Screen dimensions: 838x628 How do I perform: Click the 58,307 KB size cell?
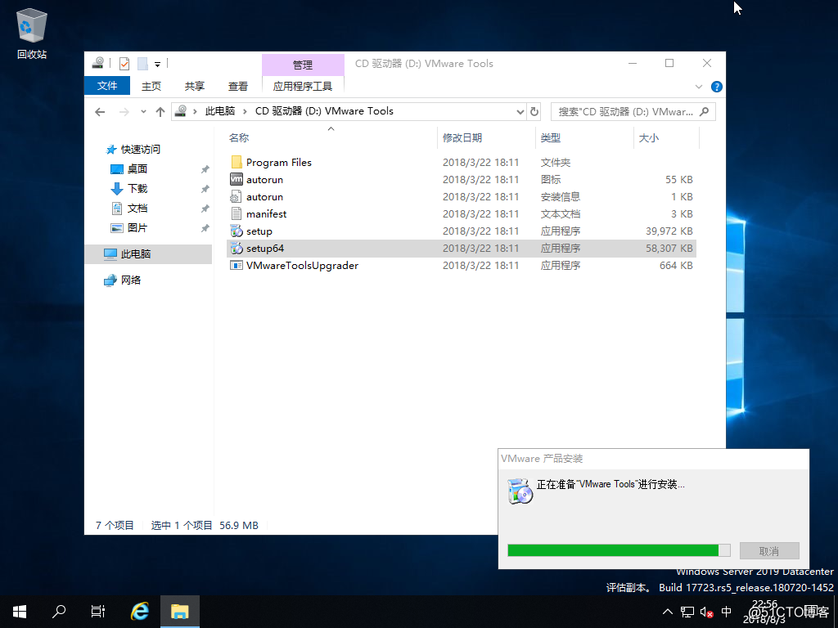point(669,249)
